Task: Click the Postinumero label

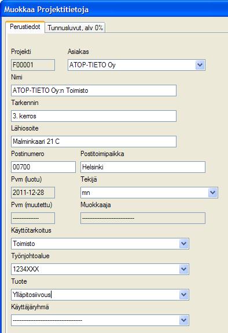Action: (x=28, y=154)
